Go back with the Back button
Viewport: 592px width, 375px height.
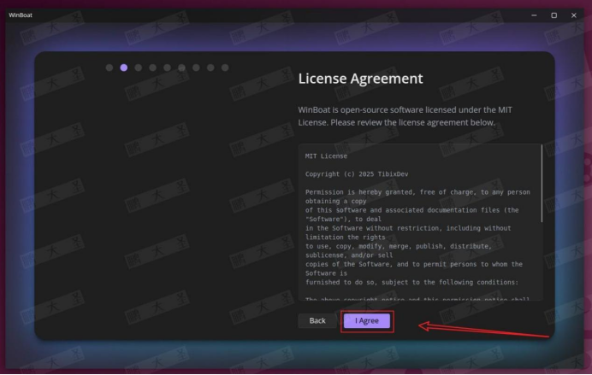(317, 320)
